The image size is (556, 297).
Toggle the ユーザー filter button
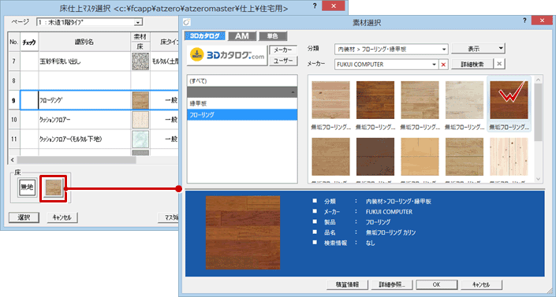pos(283,61)
